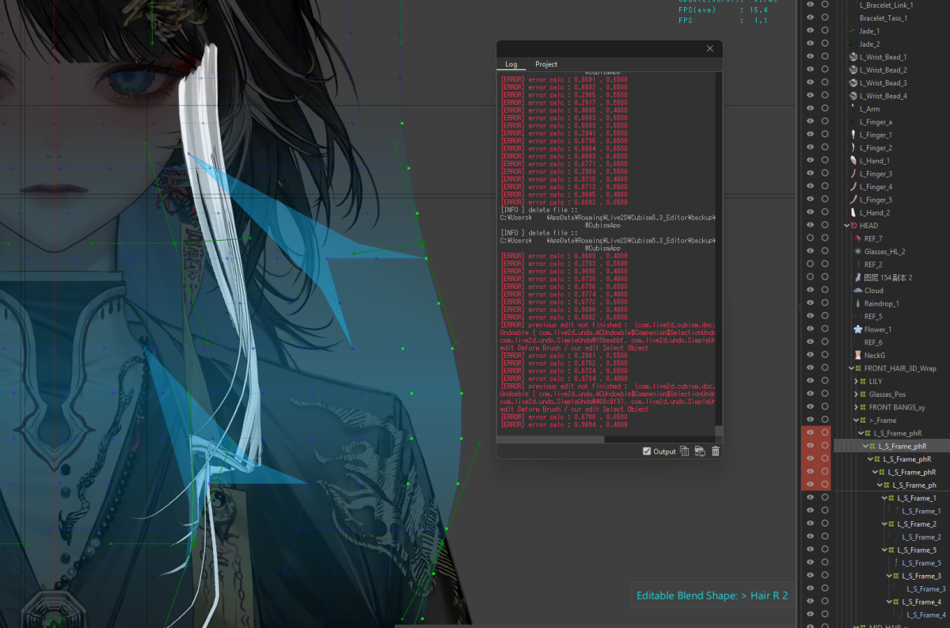Hide the Cloud layer
Image resolution: width=950 pixels, height=628 pixels.
click(810, 291)
